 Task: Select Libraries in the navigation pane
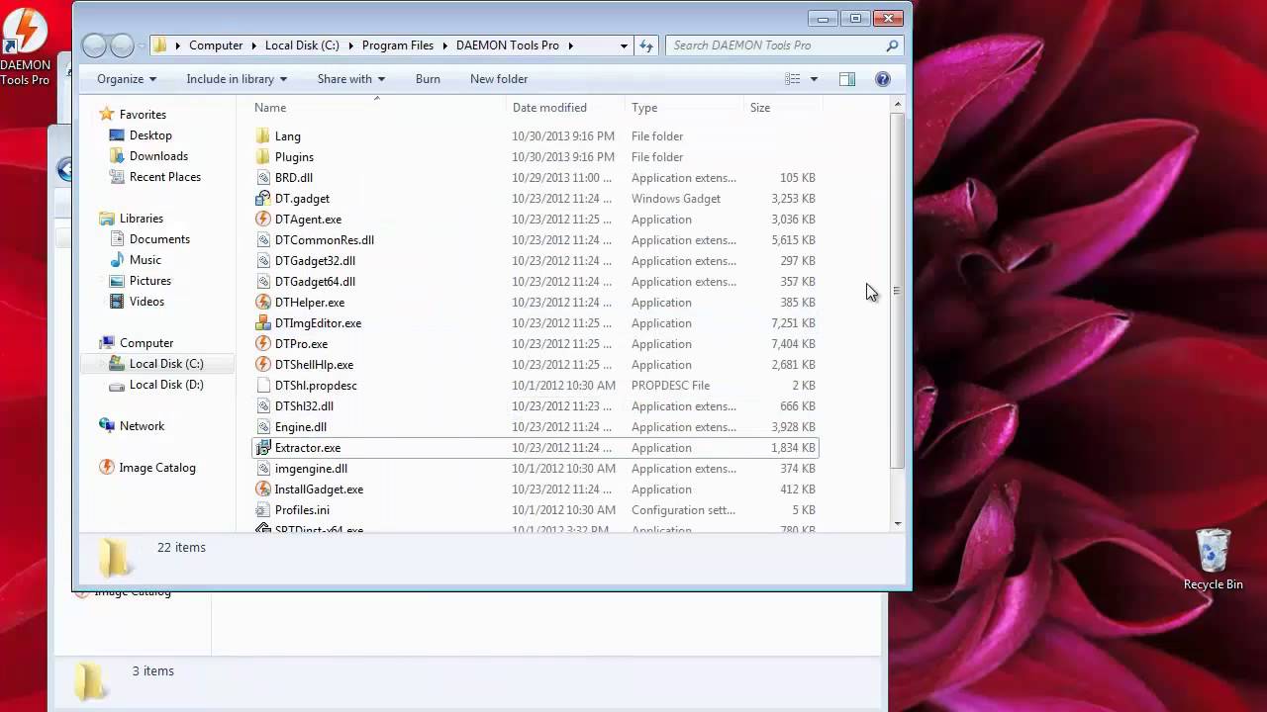pos(142,219)
